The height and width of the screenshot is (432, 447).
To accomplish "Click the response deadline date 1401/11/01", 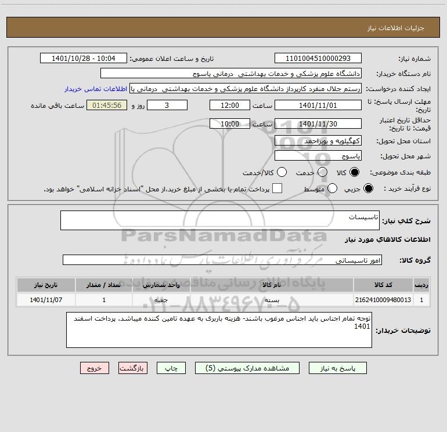I will coord(318,105).
